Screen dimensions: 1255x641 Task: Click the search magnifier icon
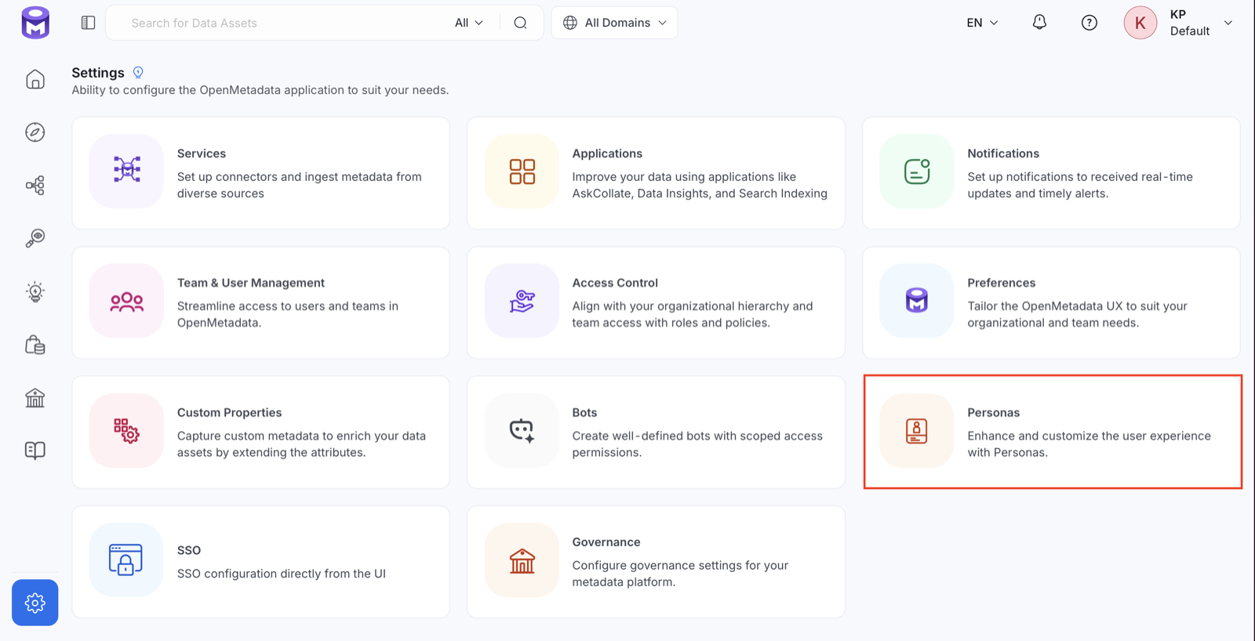coord(520,23)
